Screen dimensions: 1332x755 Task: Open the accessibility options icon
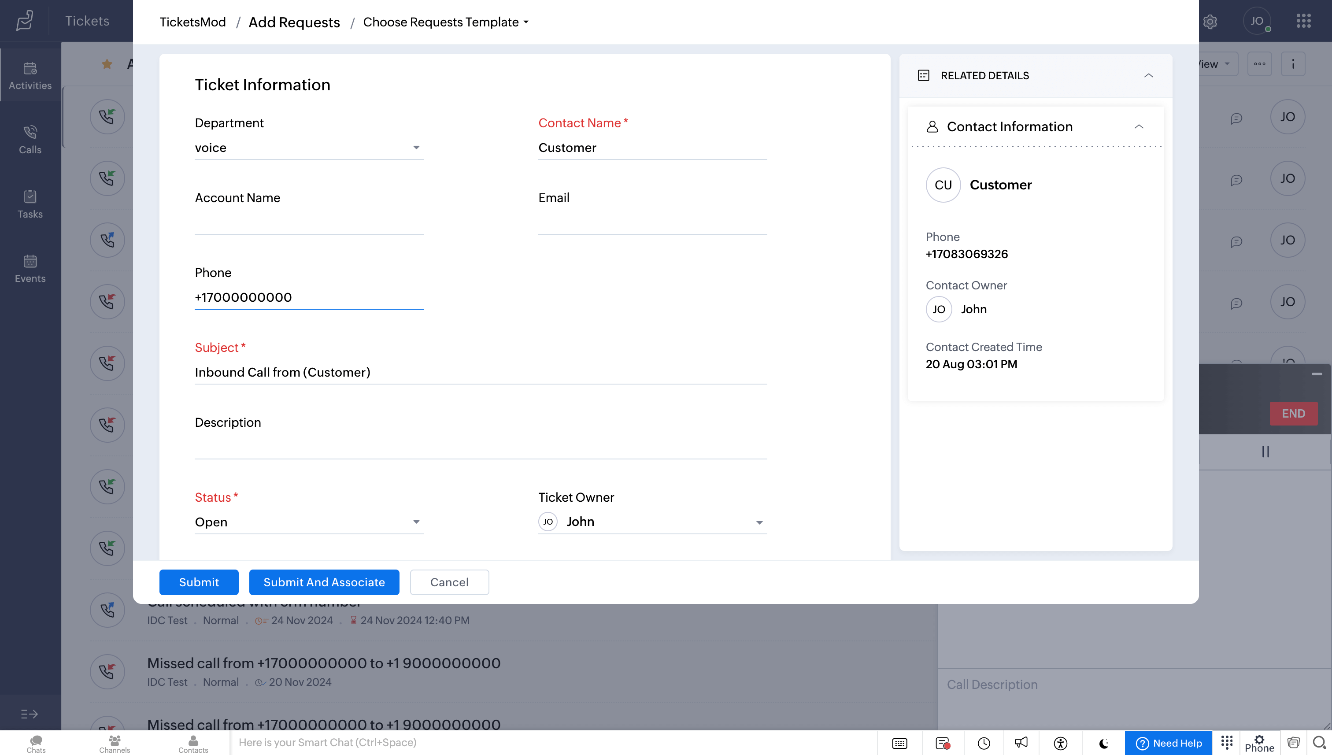coord(1060,743)
